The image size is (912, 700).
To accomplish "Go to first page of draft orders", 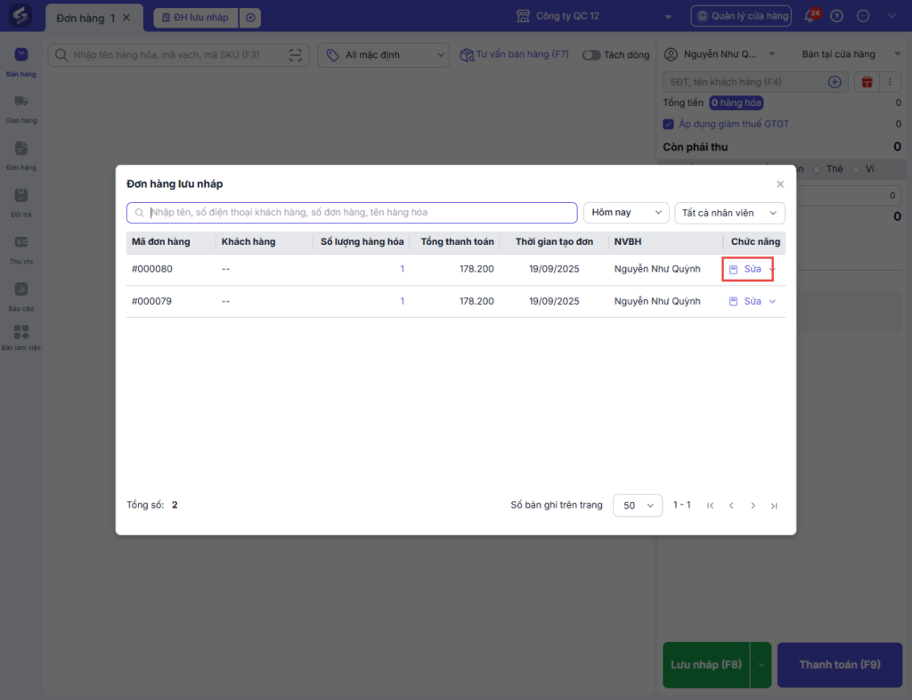I will tap(710, 506).
